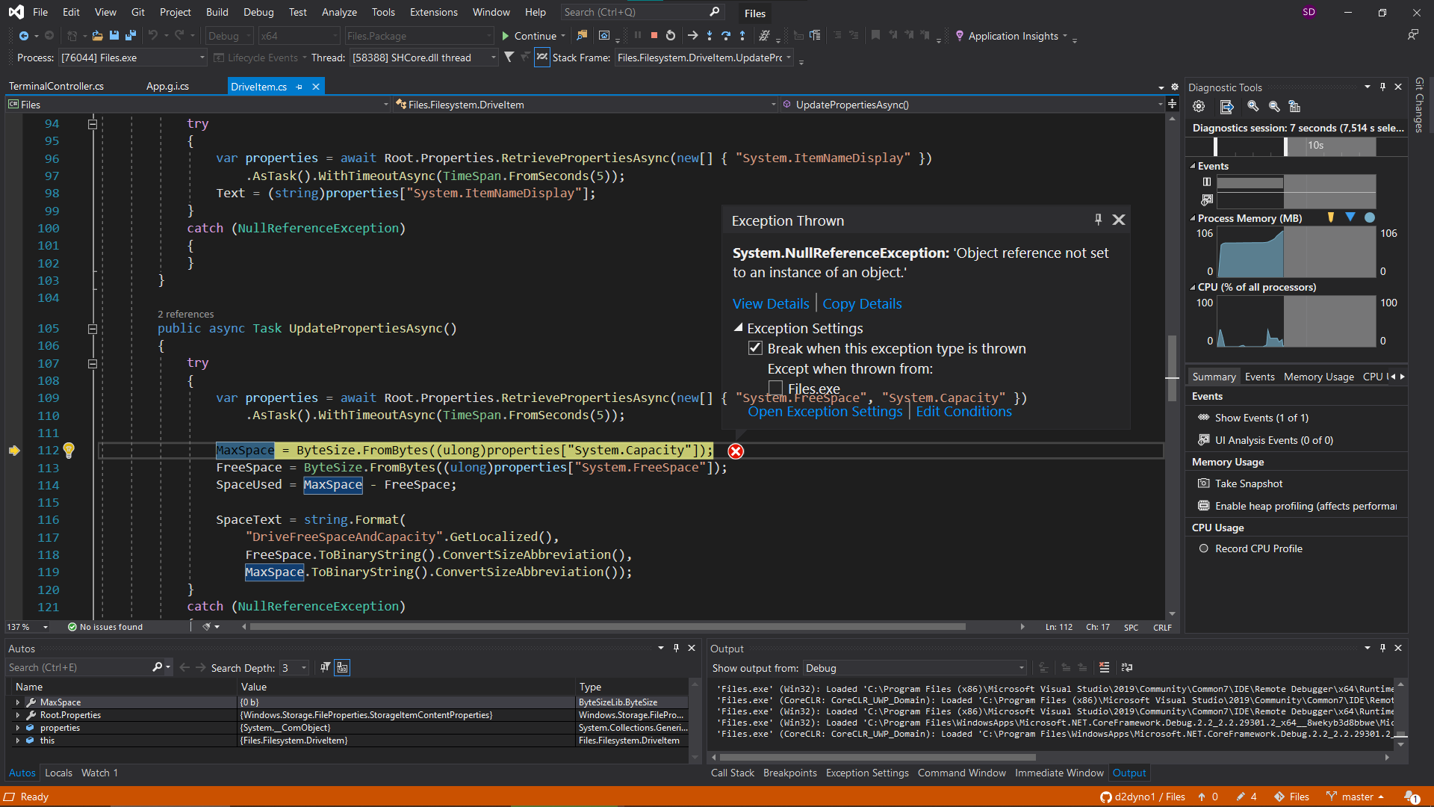Viewport: 1434px width, 807px height.
Task: Expand the MaxSpace row in Autos
Action: pos(18,702)
